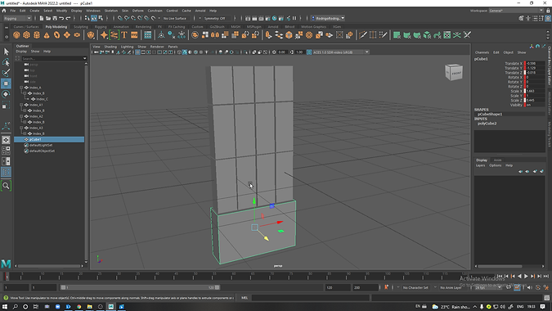Open the Workspace dropdown
The height and width of the screenshot is (311, 552).
pos(516,11)
